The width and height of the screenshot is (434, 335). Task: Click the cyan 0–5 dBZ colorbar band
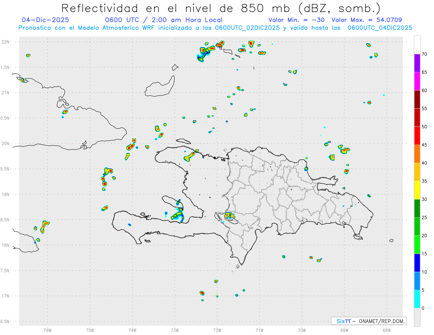coord(417,299)
